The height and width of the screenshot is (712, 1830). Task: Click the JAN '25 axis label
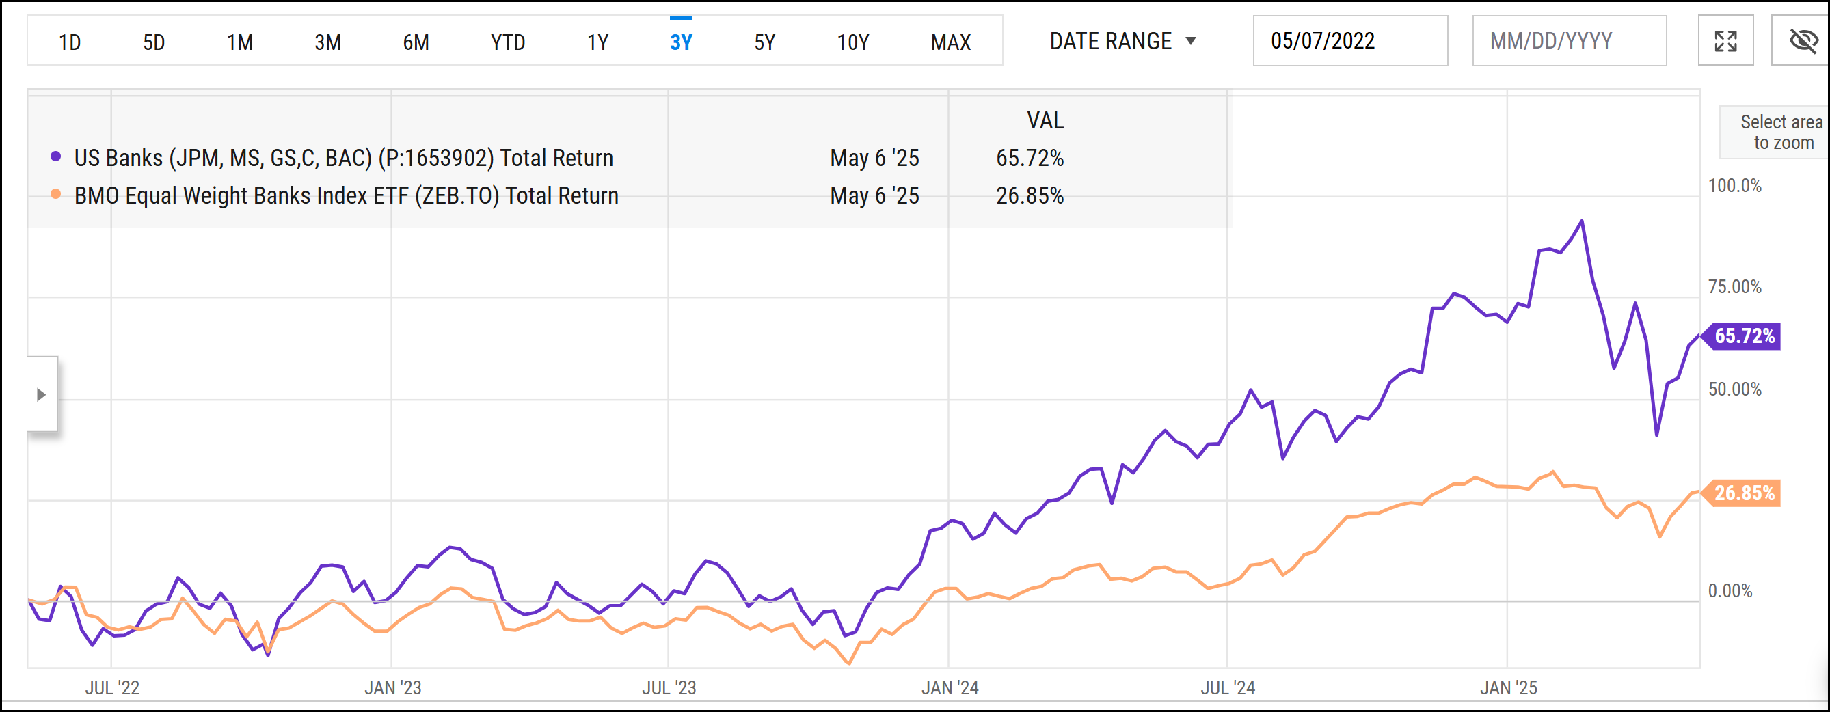(1508, 687)
